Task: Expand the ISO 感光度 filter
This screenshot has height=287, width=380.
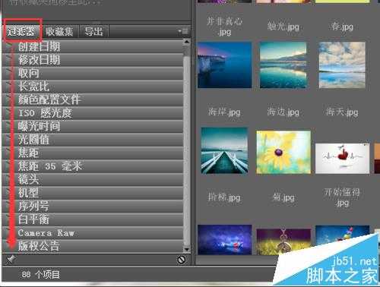Action: click(x=93, y=113)
